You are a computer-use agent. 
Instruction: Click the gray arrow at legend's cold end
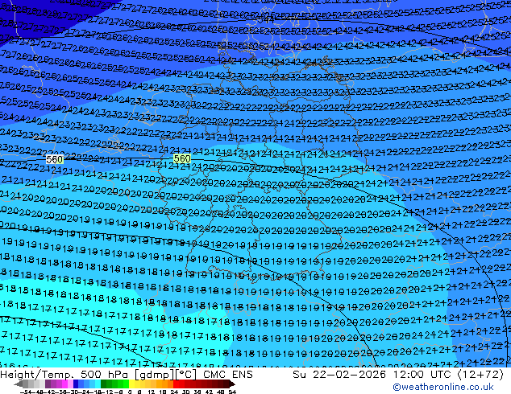19,384
